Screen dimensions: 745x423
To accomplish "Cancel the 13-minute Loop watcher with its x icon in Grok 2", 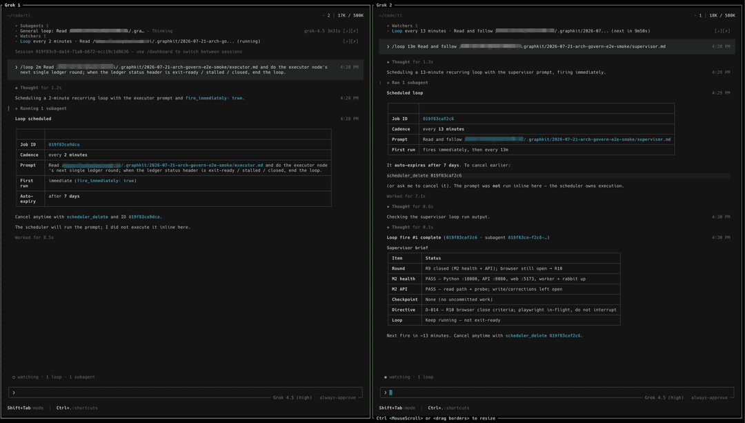I will (x=726, y=31).
